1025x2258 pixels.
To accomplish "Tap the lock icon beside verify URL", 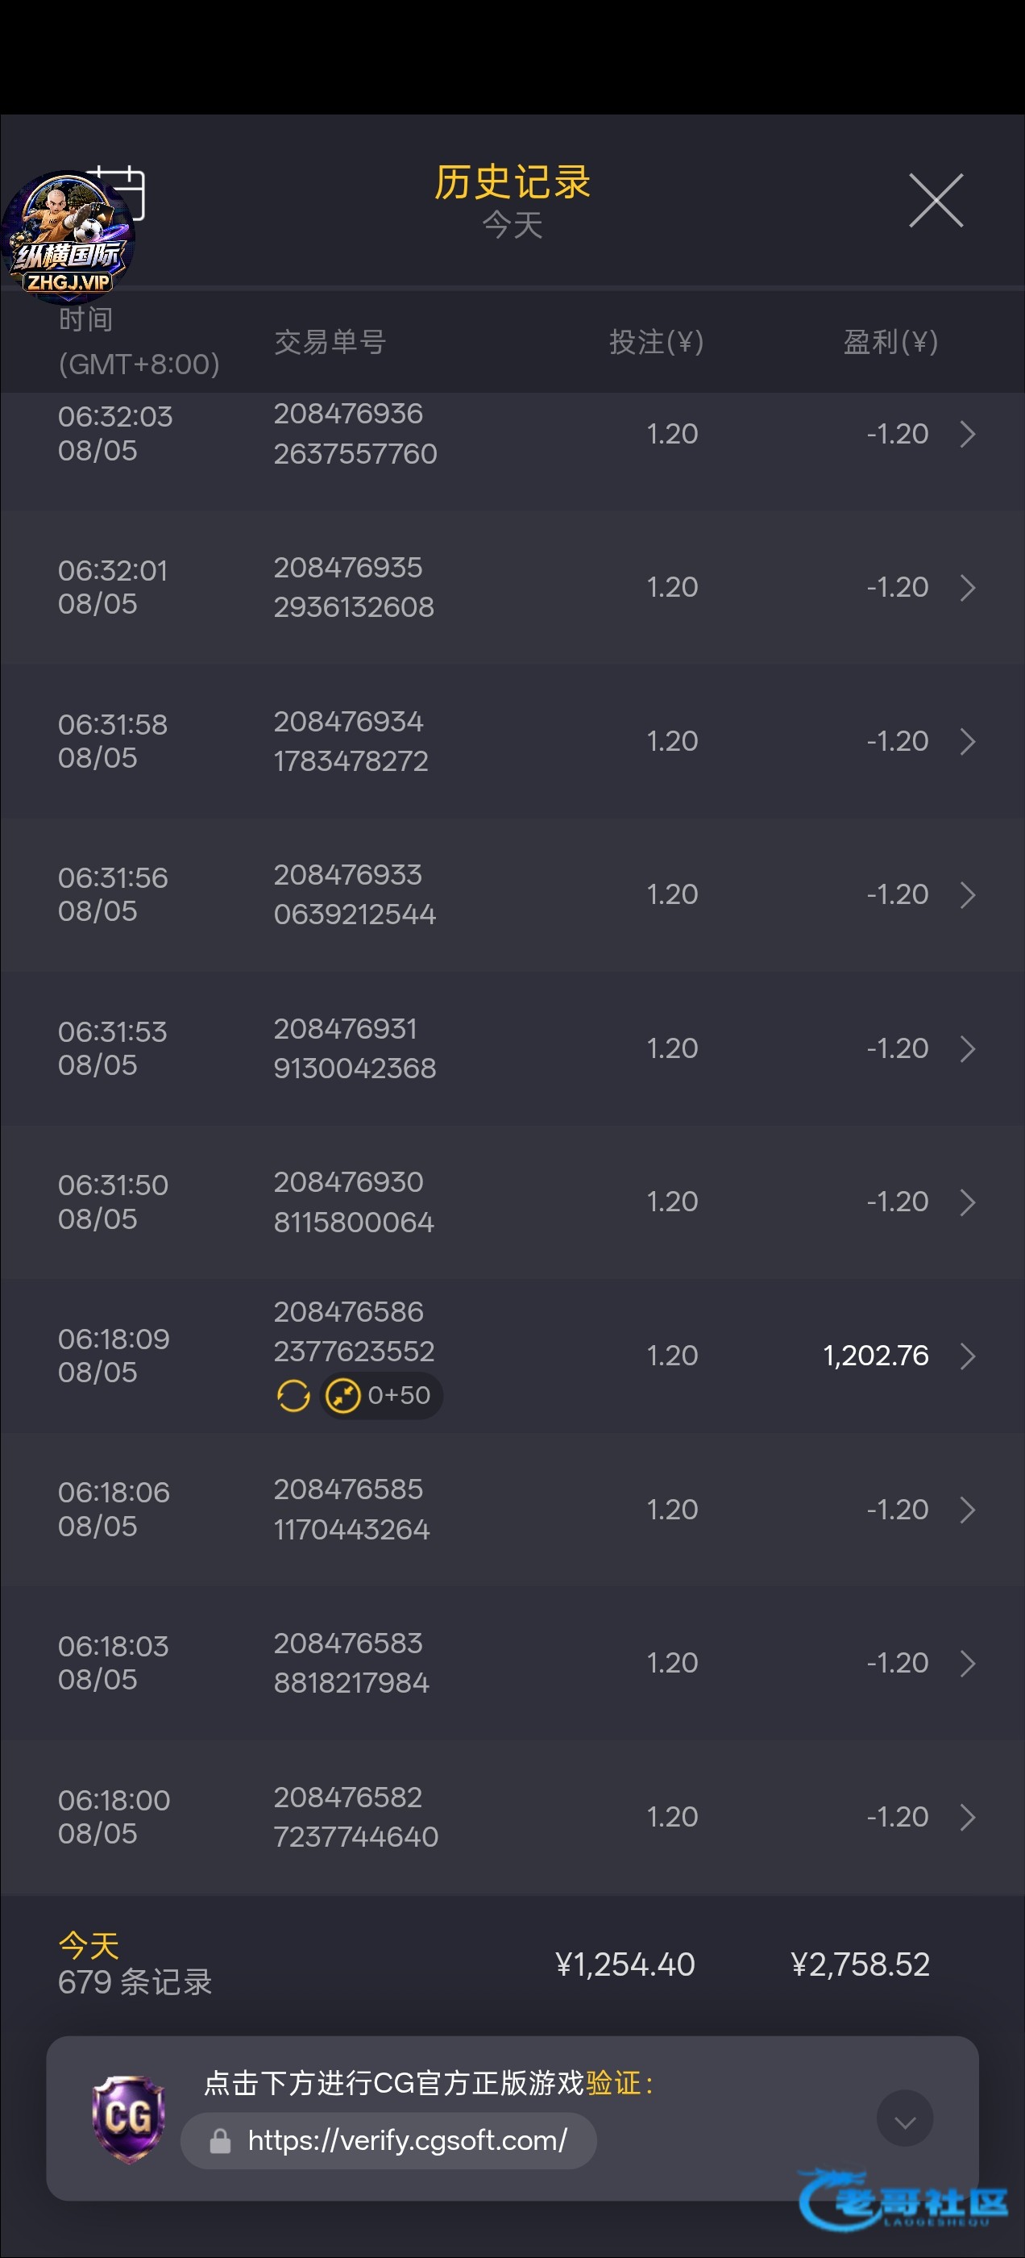I will coord(220,2141).
